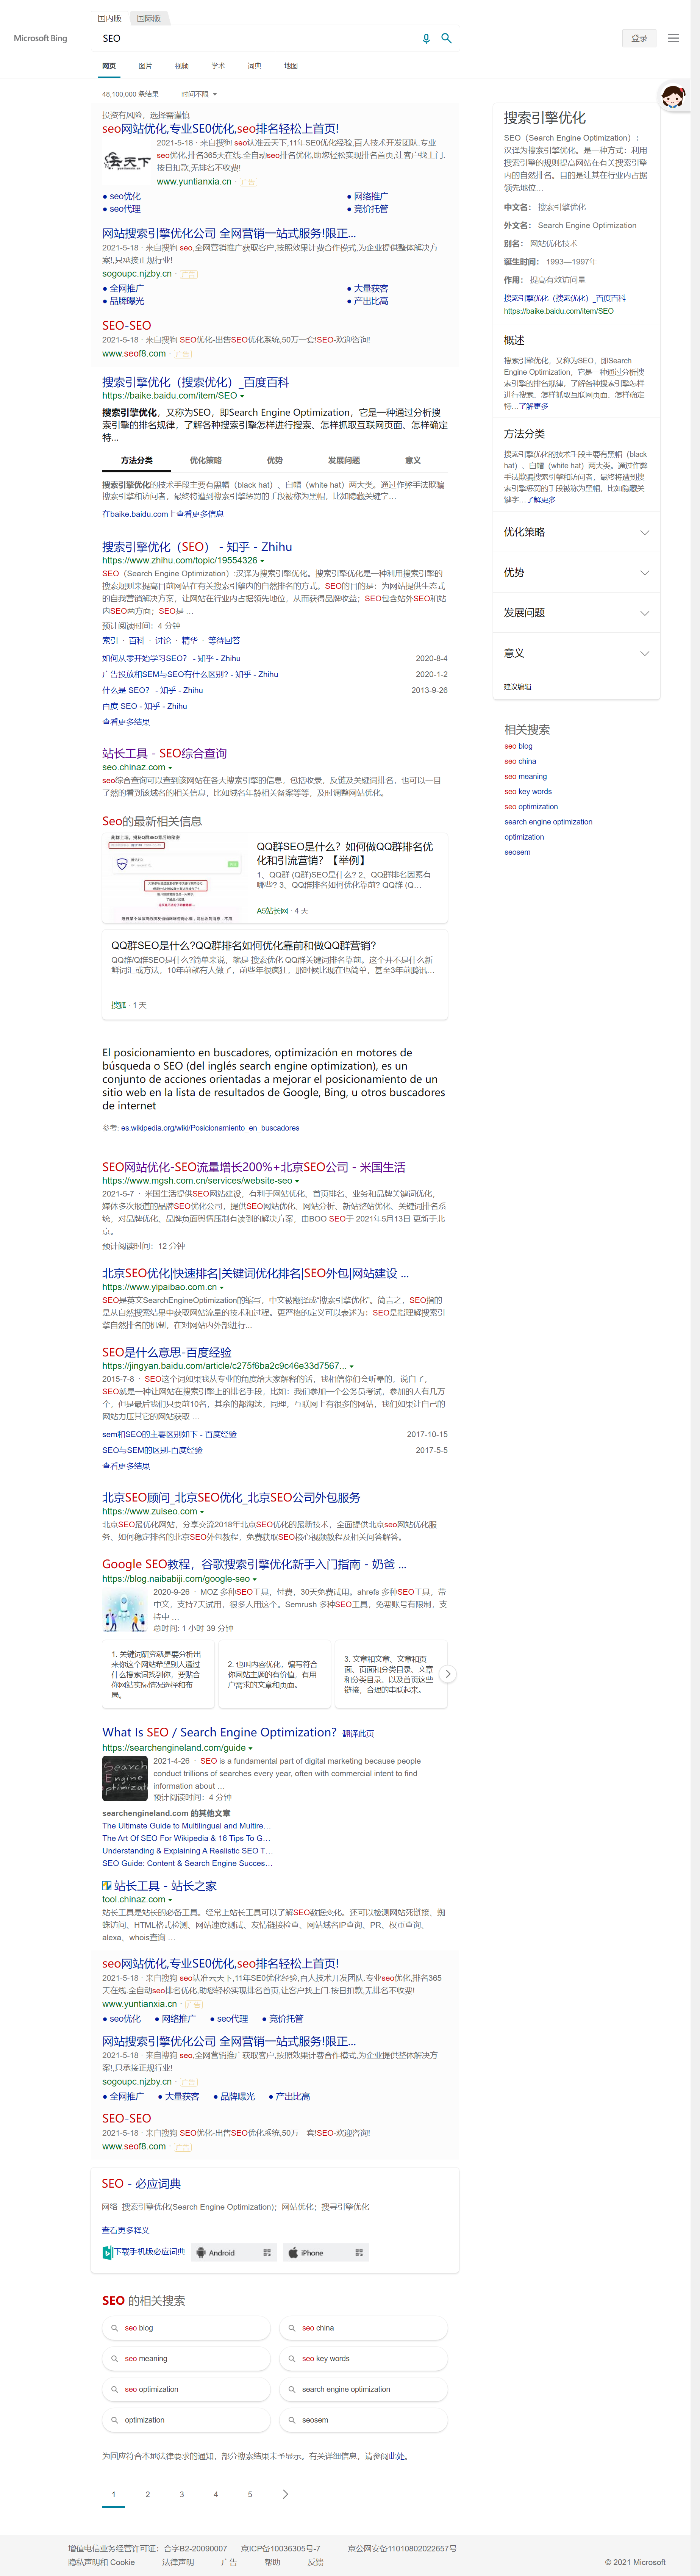Click the search icon beside bottom 'optimization' suggestion
The image size is (700, 2576).
[115, 2420]
